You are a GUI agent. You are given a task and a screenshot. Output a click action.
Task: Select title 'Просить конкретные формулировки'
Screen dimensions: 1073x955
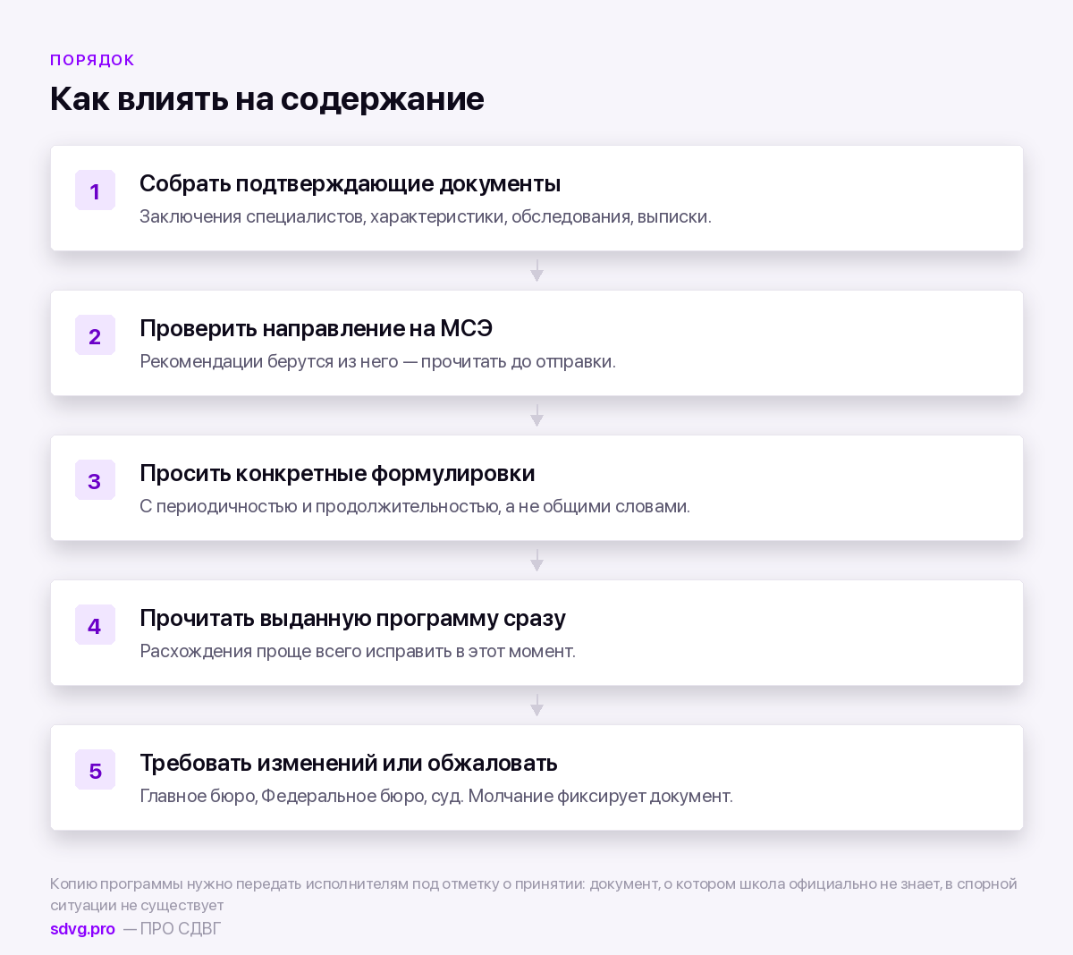pyautogui.click(x=337, y=473)
